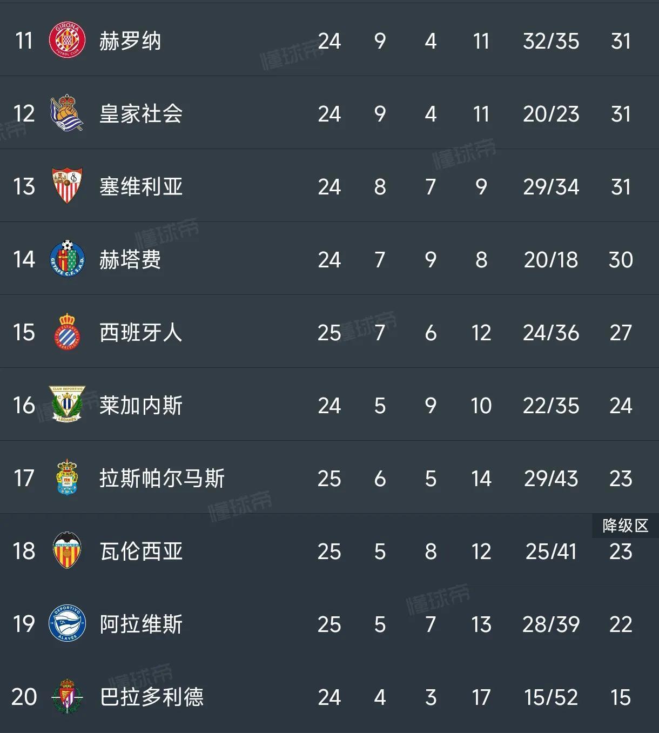Select the Valladolid club badge
Viewport: 659px width, 733px height.
[66, 697]
